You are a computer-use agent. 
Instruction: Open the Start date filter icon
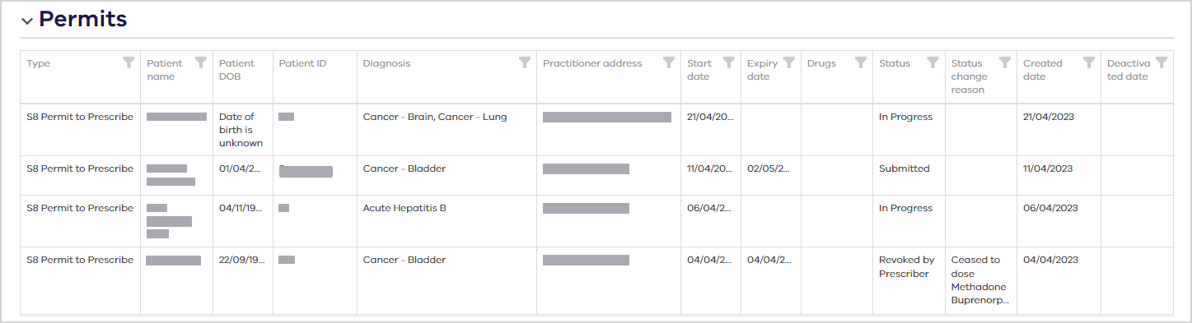(x=729, y=62)
